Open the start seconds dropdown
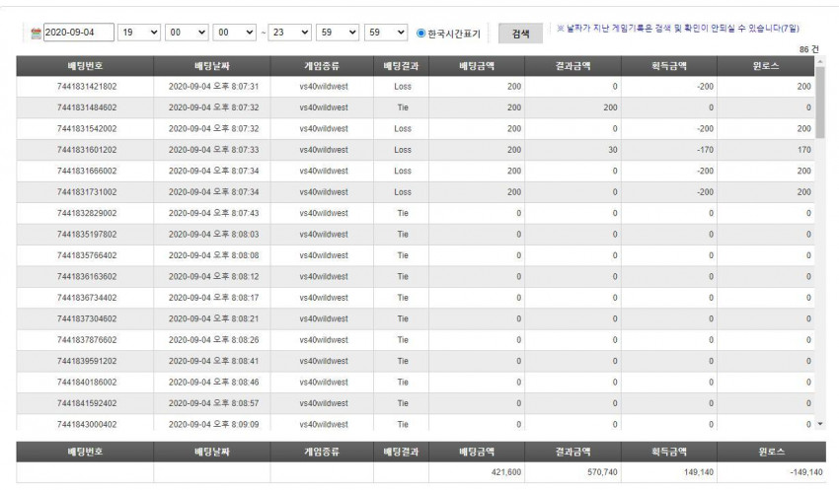 (x=234, y=33)
